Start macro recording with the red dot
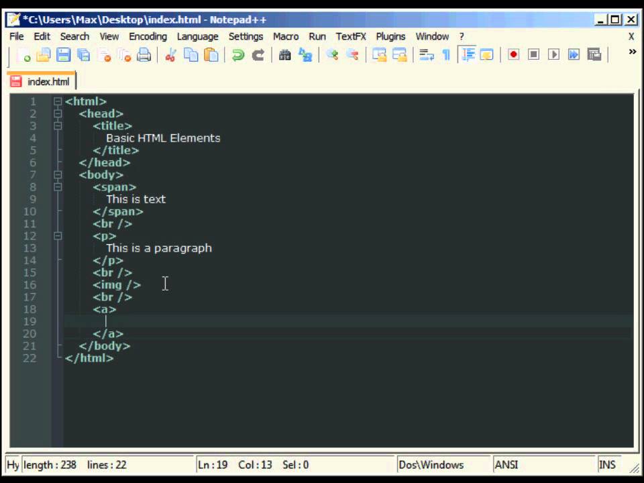This screenshot has width=644, height=483. [513, 55]
